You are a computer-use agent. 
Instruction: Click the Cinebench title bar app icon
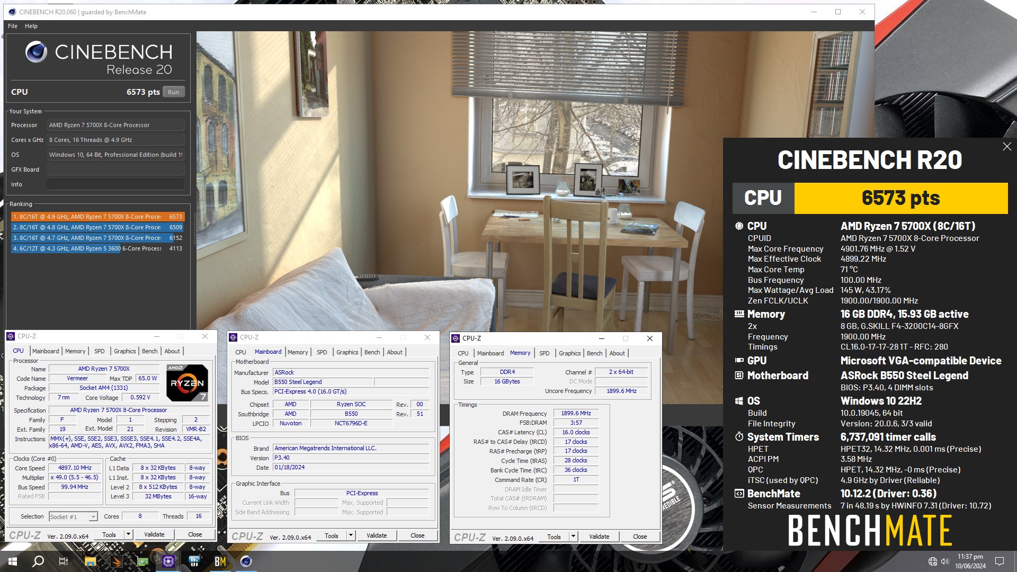point(12,12)
